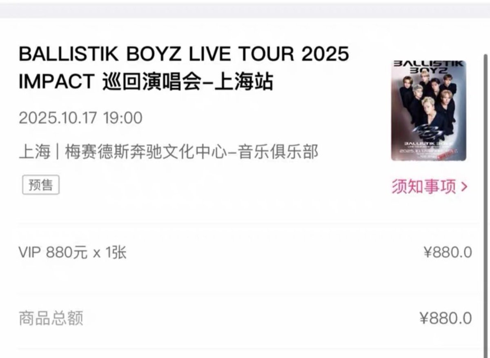
Task: Tap the 商品总额 label
Action: pyautogui.click(x=51, y=318)
